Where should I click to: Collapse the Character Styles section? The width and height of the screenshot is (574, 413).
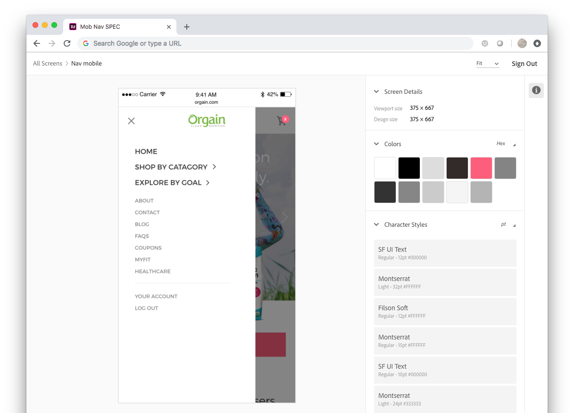376,224
